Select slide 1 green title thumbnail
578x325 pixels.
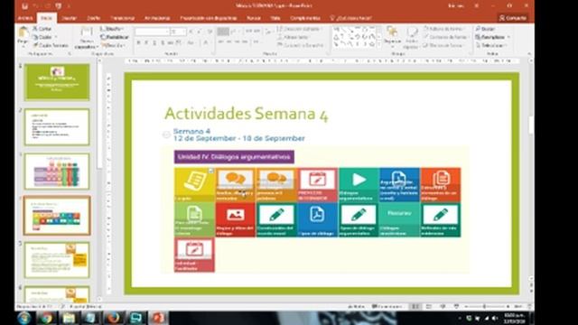(x=57, y=82)
